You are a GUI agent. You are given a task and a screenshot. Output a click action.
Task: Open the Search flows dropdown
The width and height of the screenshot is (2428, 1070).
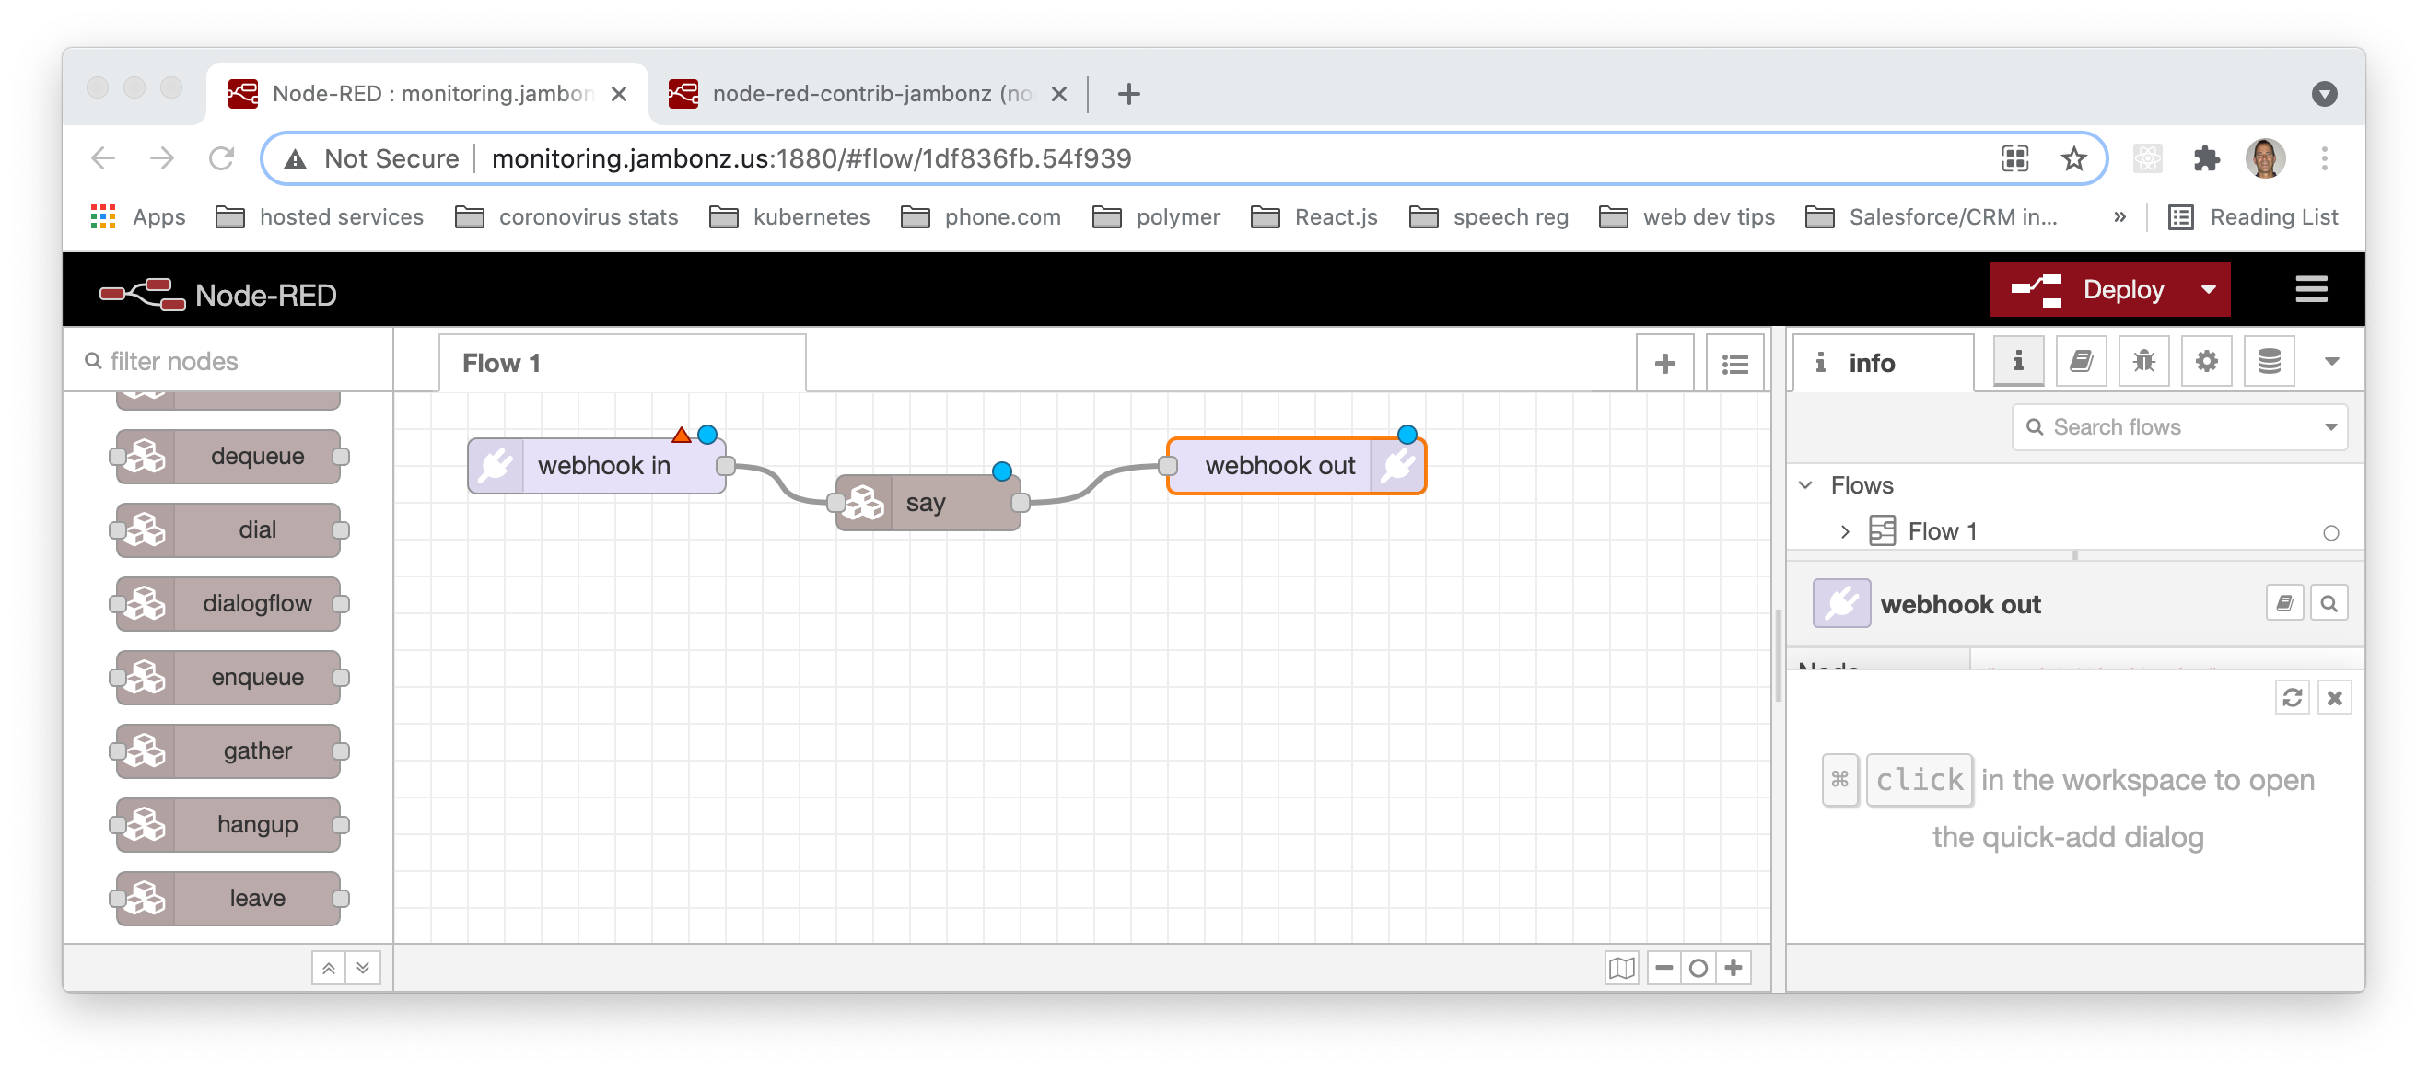[2331, 426]
